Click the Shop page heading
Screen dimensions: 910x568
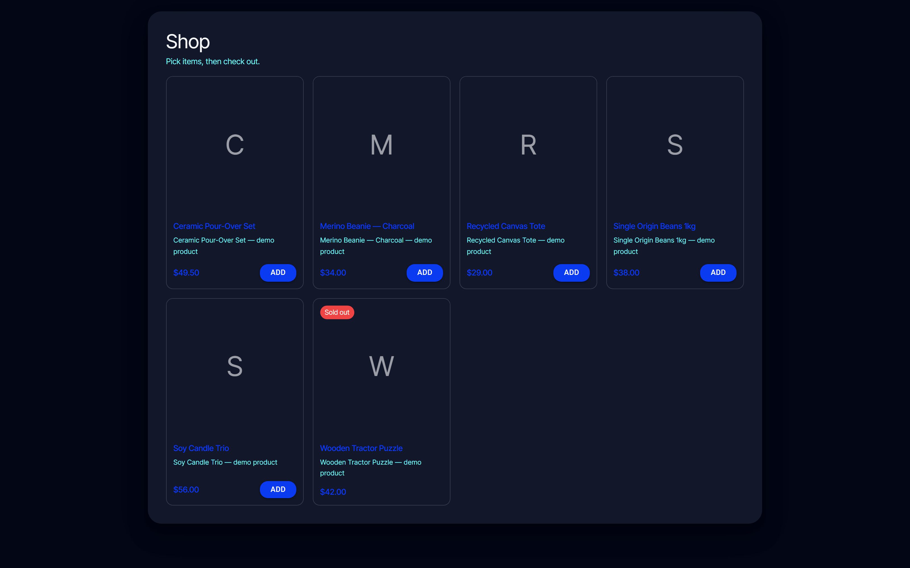click(188, 41)
